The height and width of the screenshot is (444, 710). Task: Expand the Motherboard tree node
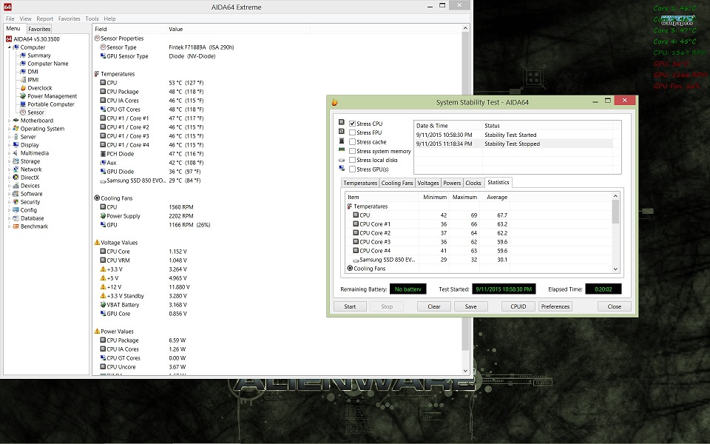point(9,121)
